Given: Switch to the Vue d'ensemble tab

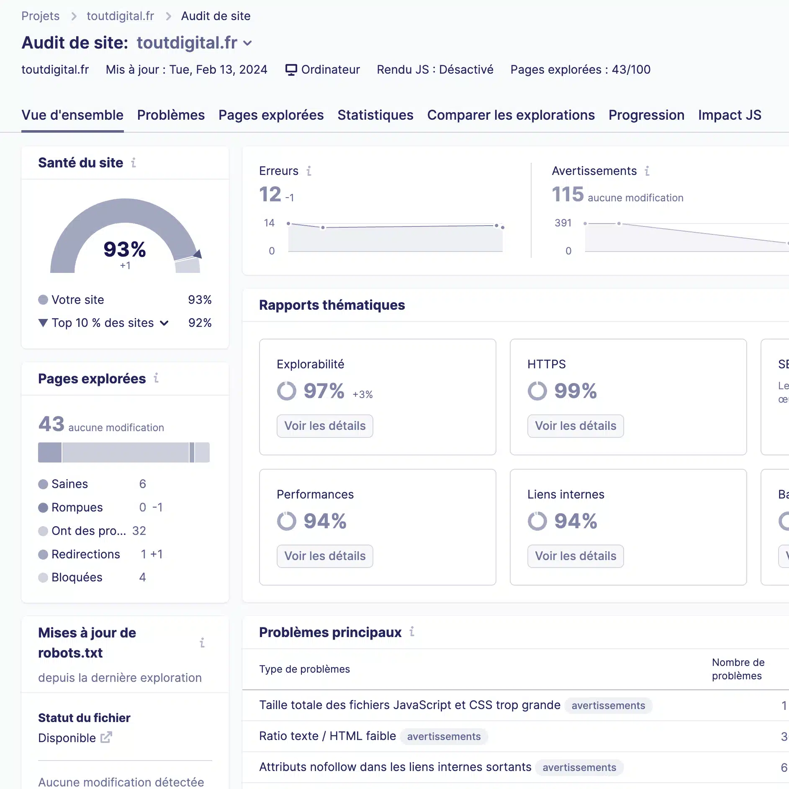Looking at the screenshot, I should click(x=72, y=115).
